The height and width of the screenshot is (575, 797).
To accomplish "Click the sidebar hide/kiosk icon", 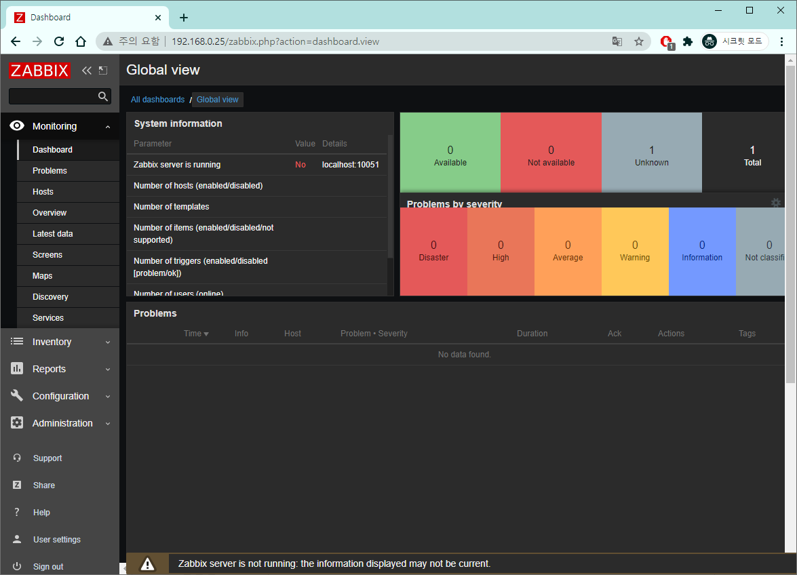I will coord(103,71).
